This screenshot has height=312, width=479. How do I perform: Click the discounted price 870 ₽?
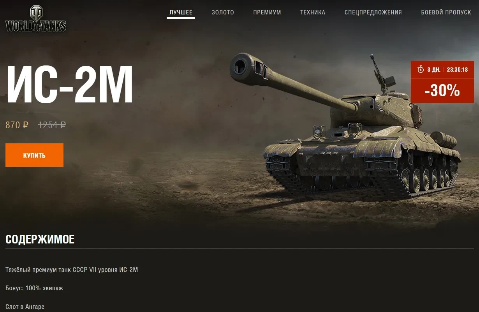click(x=17, y=125)
